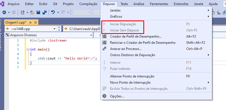Click the Open File folder icon
The height and width of the screenshot is (110, 226).
(x=32, y=12)
